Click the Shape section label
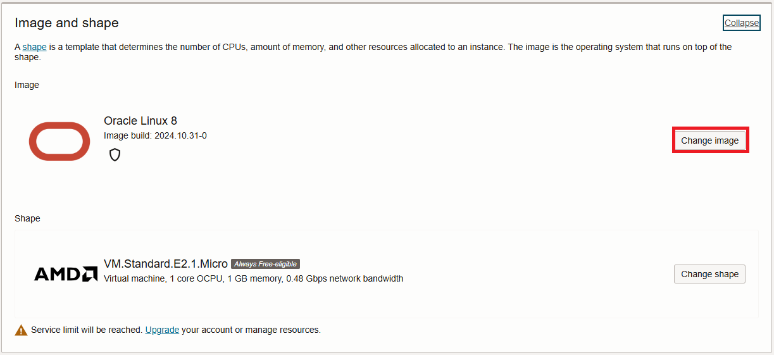 (x=27, y=218)
